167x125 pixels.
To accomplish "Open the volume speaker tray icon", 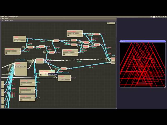I will tap(159, 17).
